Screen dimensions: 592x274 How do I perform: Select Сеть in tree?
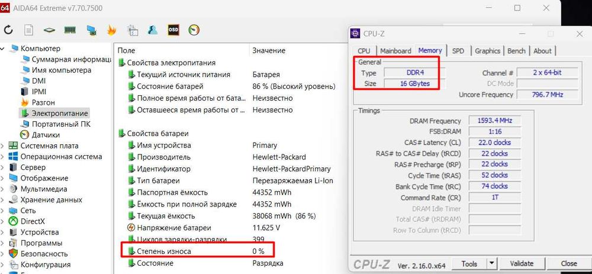pyautogui.click(x=28, y=211)
